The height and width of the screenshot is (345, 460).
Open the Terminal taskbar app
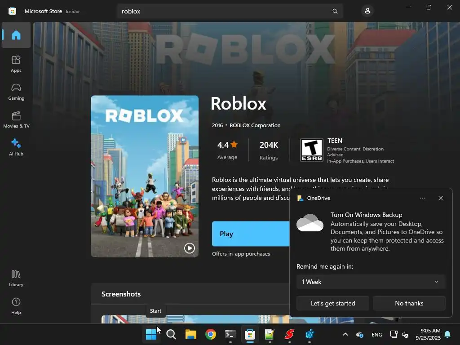(230, 334)
